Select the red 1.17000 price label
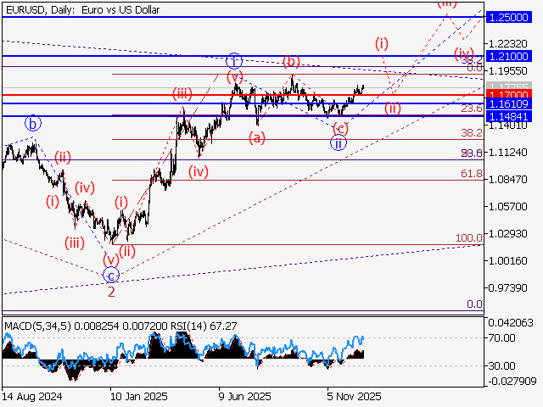The width and height of the screenshot is (543, 407). (512, 94)
